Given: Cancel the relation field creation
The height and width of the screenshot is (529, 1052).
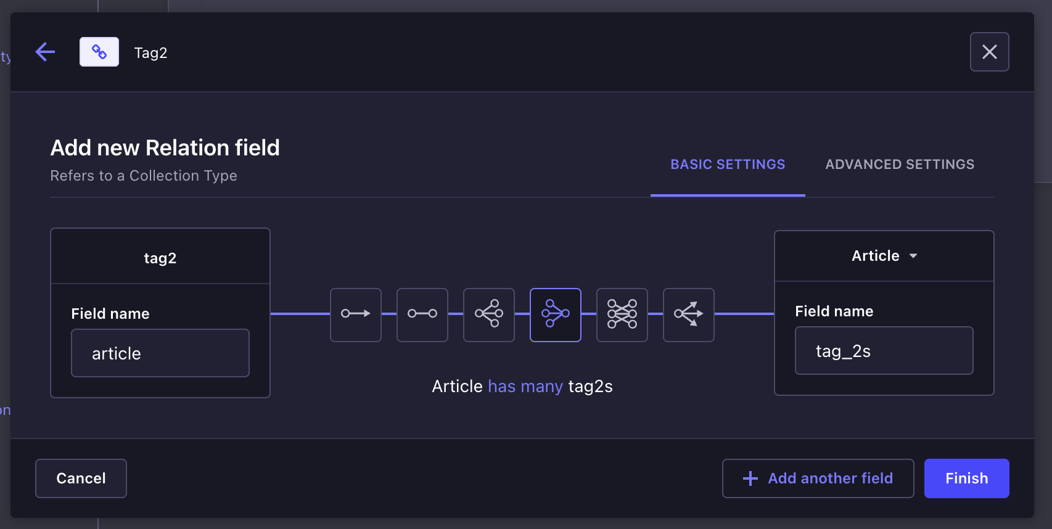Looking at the screenshot, I should pyautogui.click(x=81, y=478).
